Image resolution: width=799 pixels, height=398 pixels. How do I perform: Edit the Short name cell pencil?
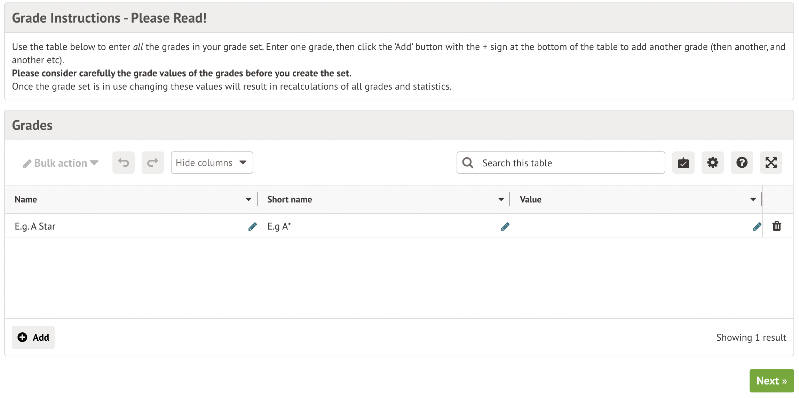(x=505, y=226)
